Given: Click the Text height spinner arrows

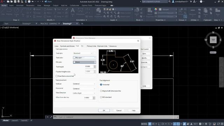Looking at the screenshot, I should (95, 66).
